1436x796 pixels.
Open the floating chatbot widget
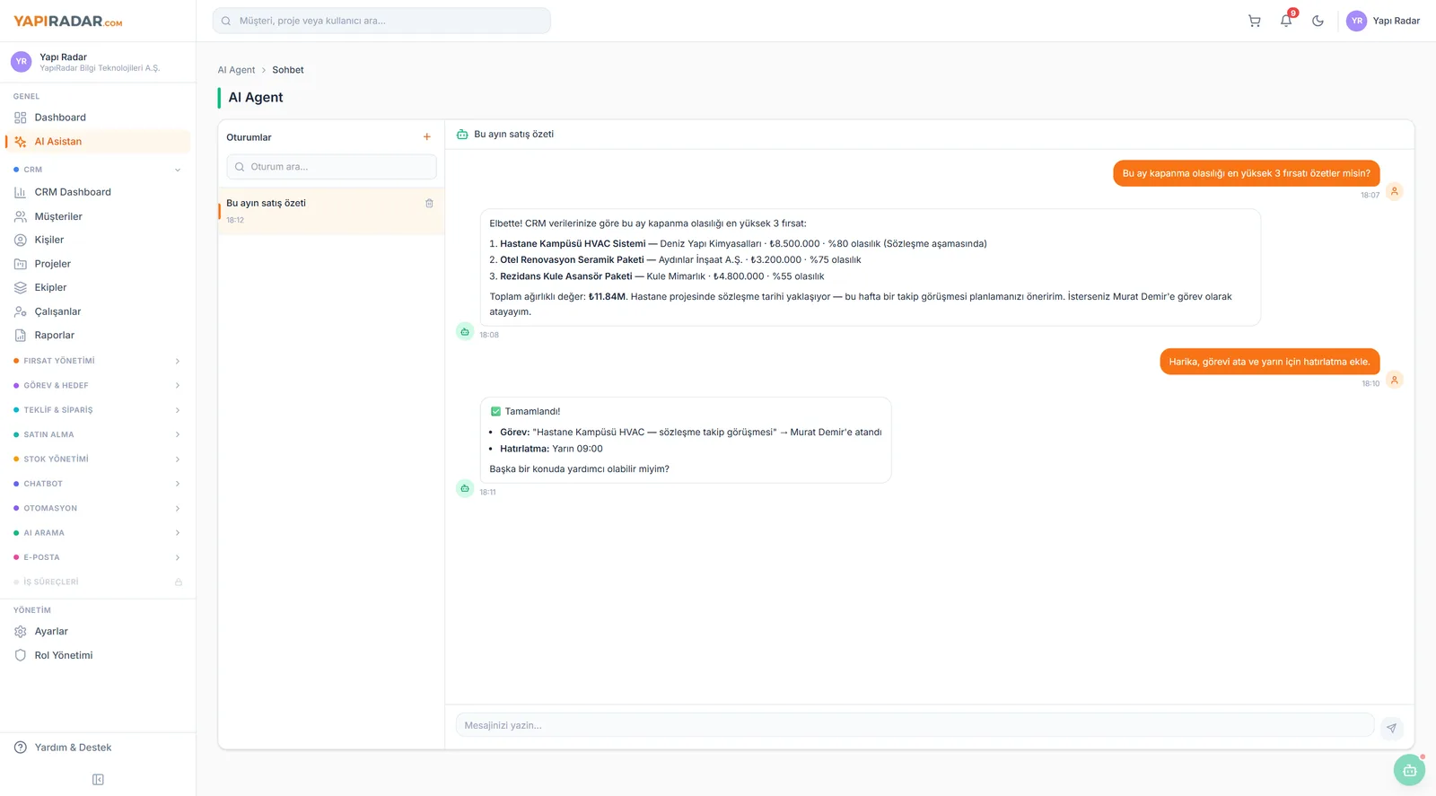pos(1409,770)
